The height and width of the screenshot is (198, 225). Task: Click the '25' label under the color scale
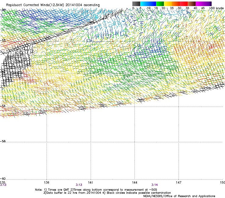172,8
